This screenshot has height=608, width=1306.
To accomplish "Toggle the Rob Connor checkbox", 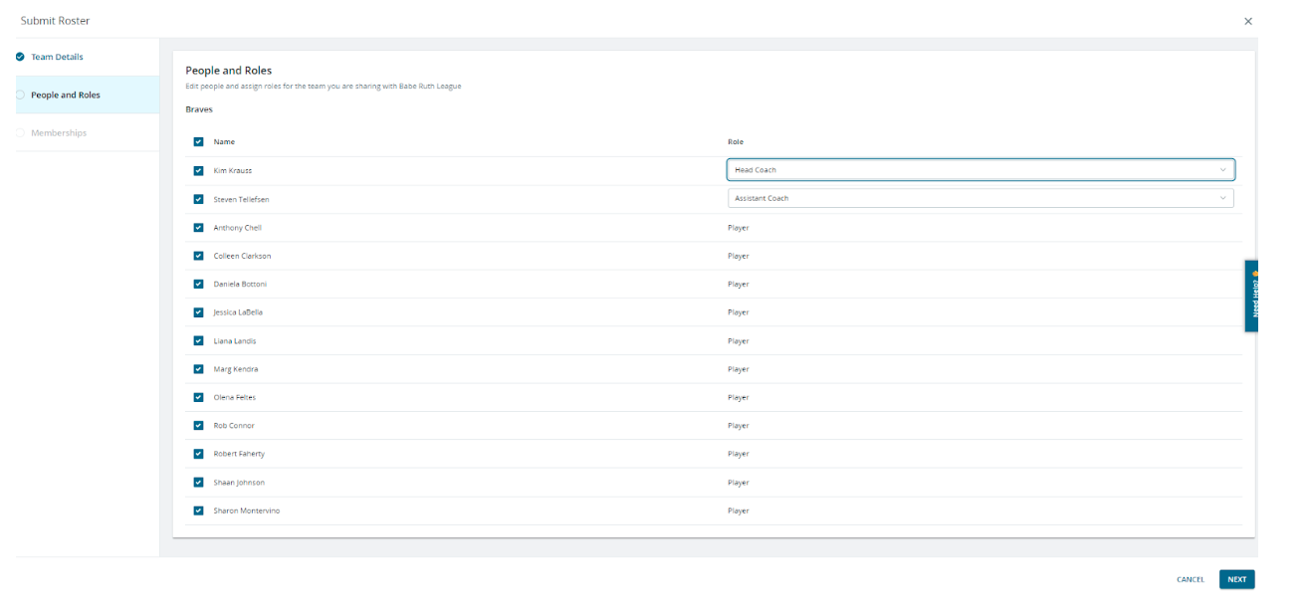I will [x=199, y=426].
